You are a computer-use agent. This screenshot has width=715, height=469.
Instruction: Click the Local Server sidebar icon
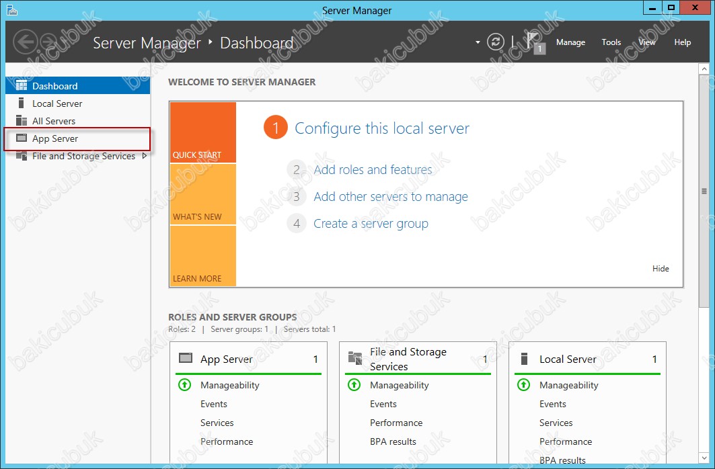(x=21, y=103)
